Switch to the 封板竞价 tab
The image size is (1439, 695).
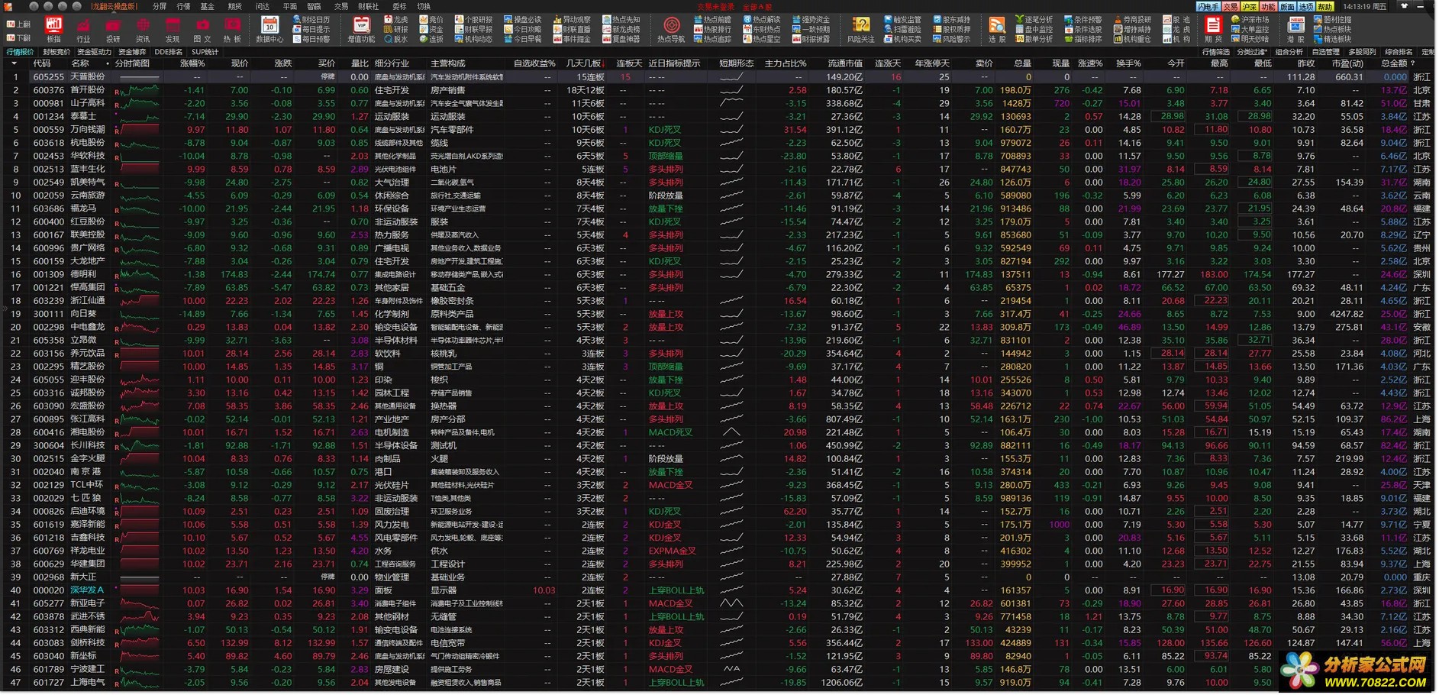[56, 52]
